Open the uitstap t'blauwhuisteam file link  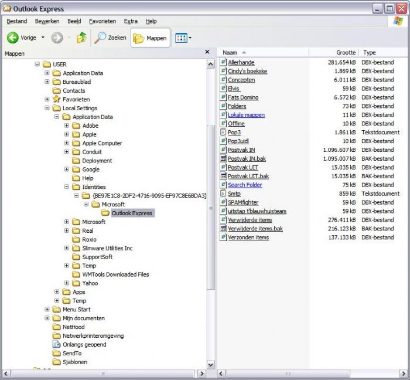tap(257, 211)
